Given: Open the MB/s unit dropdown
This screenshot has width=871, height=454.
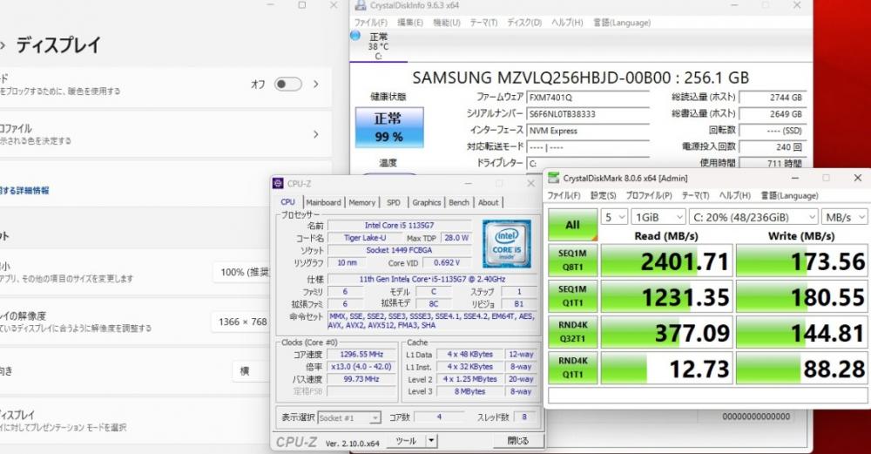Looking at the screenshot, I should click(844, 217).
